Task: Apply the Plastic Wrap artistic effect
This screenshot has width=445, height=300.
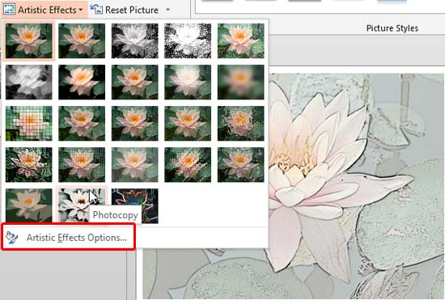Action: 240,165
